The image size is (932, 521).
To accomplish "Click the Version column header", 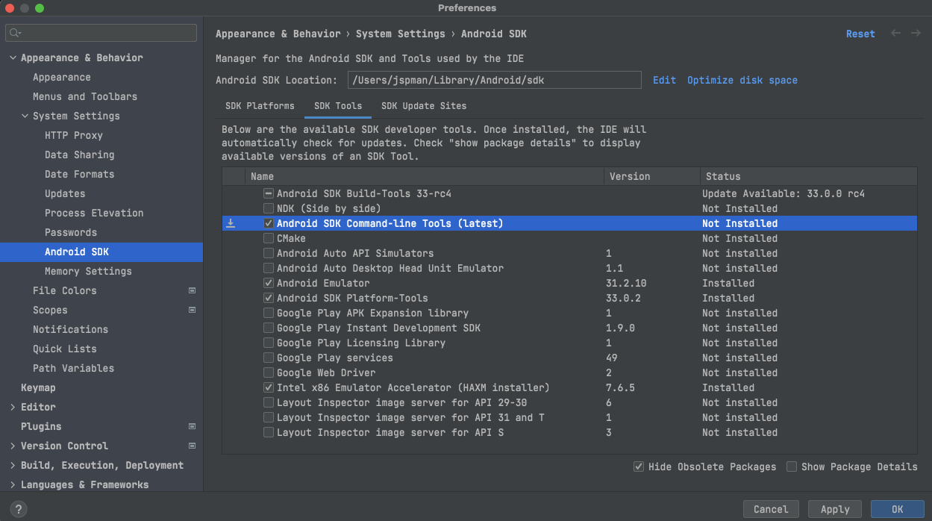I will point(651,176).
